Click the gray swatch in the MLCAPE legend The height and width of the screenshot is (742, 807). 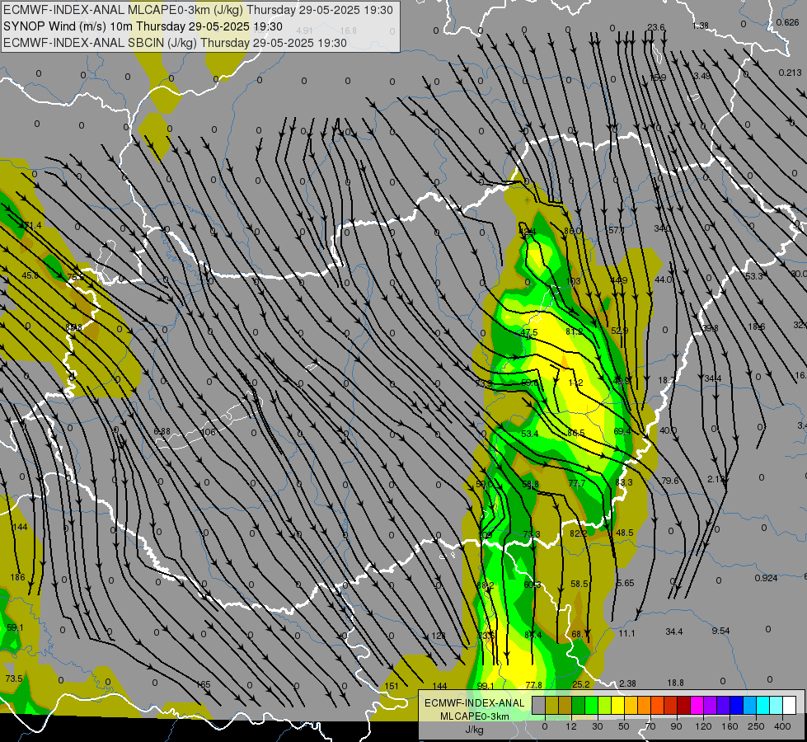539,705
